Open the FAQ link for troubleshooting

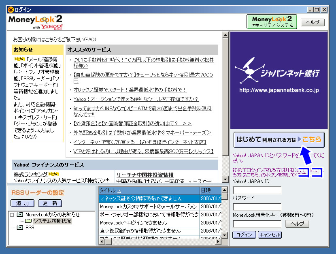[x=55, y=39]
